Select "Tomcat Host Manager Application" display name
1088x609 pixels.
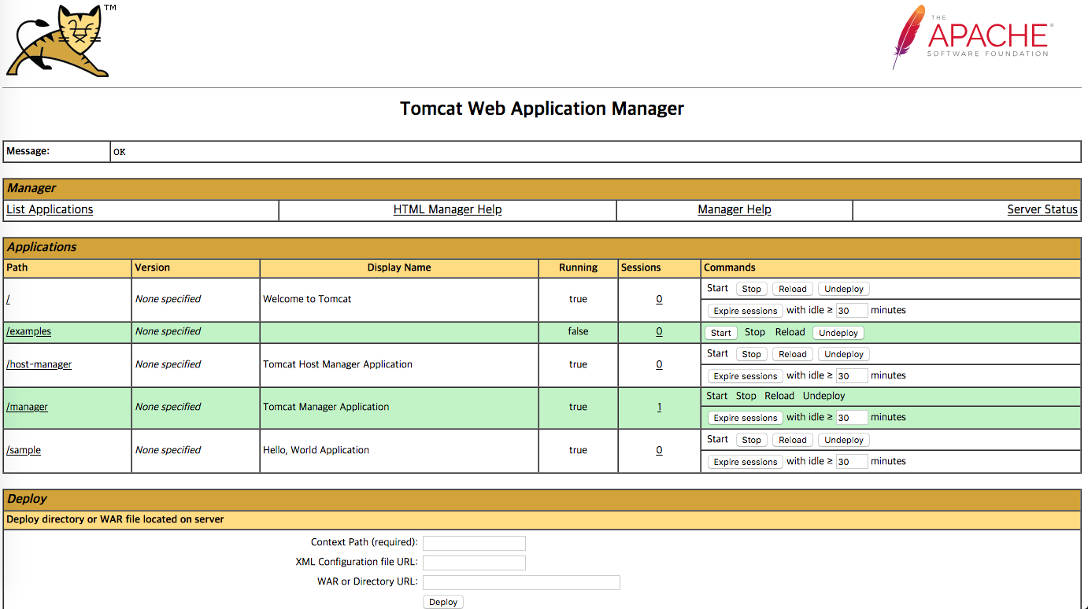(338, 364)
